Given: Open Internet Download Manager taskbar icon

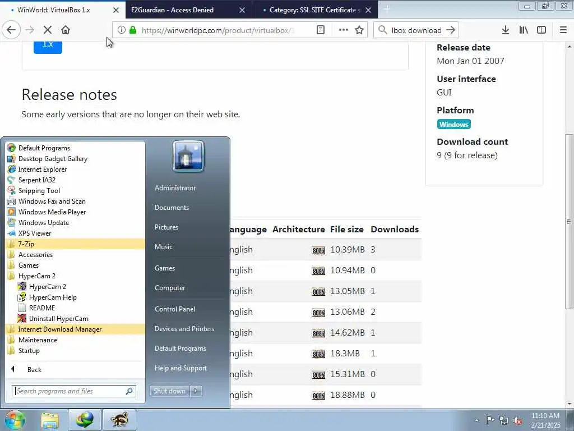Looking at the screenshot, I should [85, 420].
